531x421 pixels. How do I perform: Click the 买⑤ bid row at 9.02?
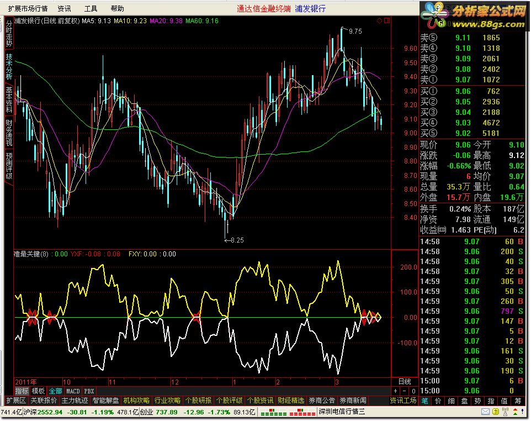(472, 133)
